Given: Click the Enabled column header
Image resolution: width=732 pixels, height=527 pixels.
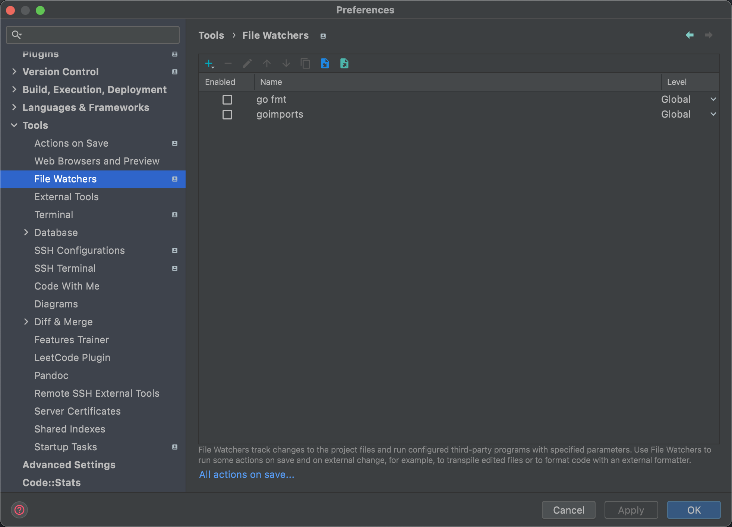Looking at the screenshot, I should tap(227, 82).
